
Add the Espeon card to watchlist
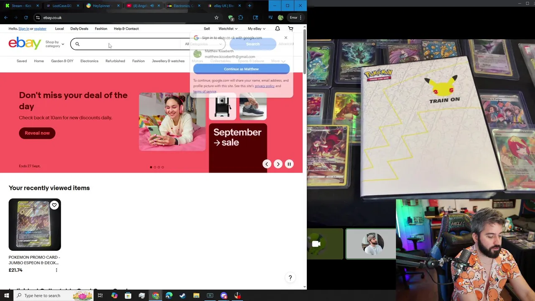54,205
